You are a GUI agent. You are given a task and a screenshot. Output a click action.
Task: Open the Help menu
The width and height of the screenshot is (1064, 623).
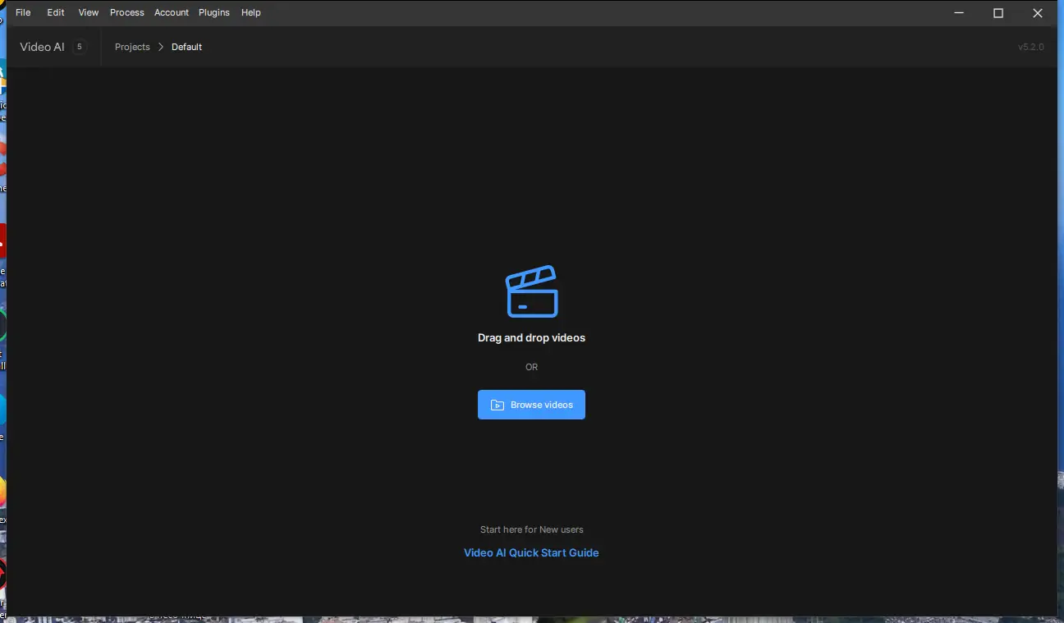pos(251,12)
